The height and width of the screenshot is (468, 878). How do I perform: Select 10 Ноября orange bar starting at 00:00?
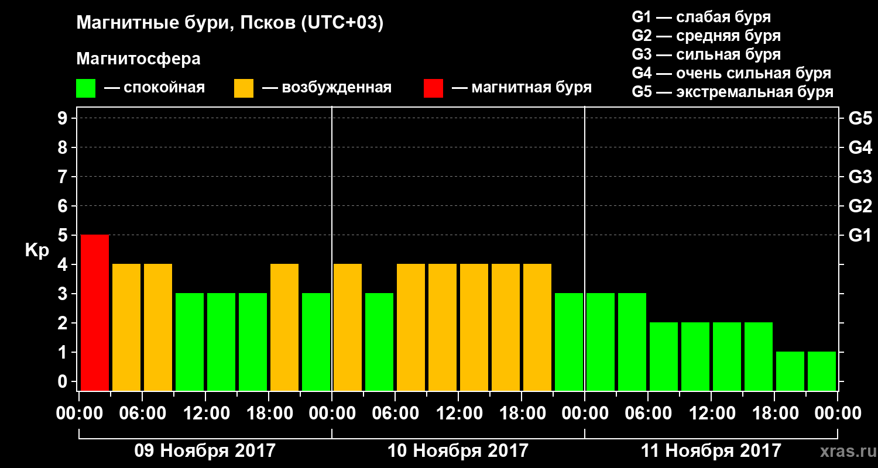pyautogui.click(x=348, y=327)
